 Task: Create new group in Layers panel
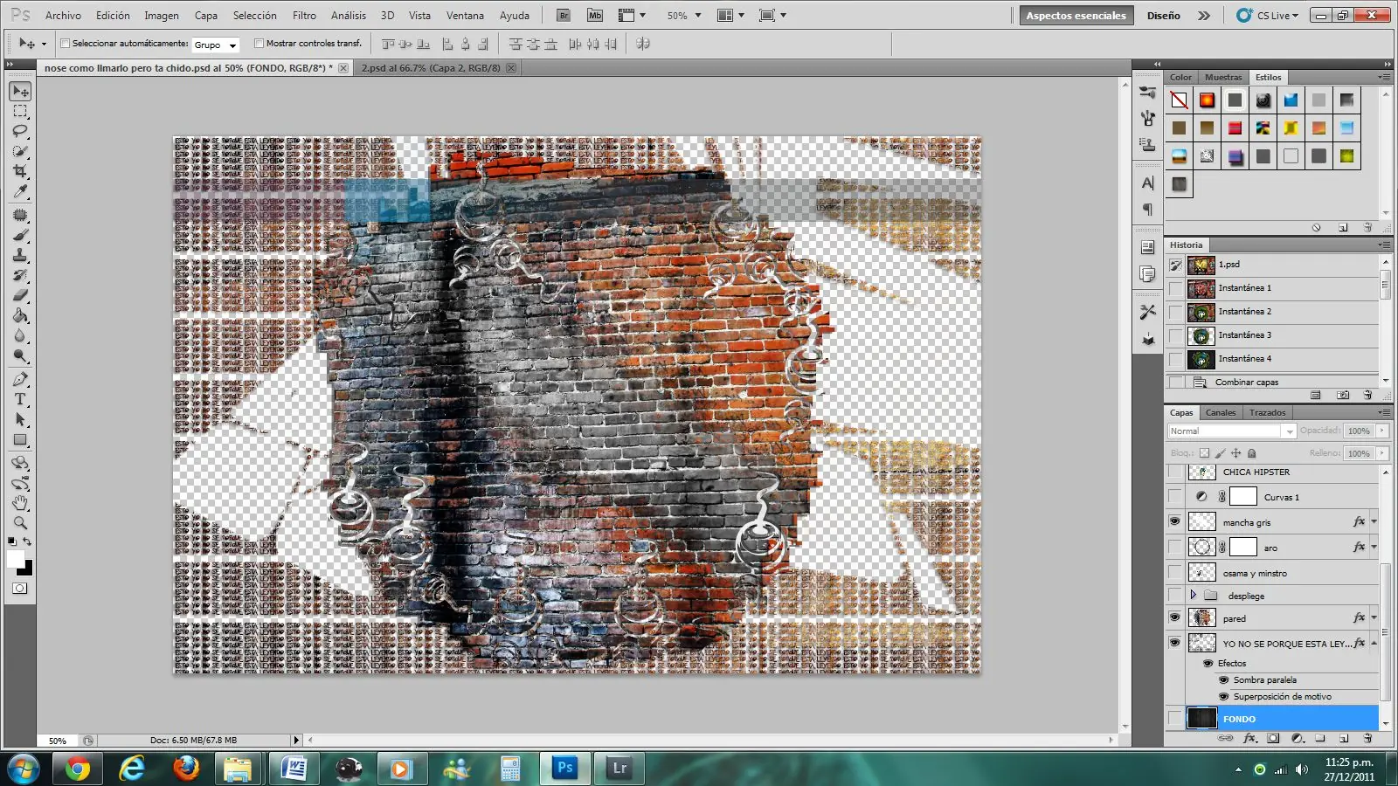[1320, 738]
